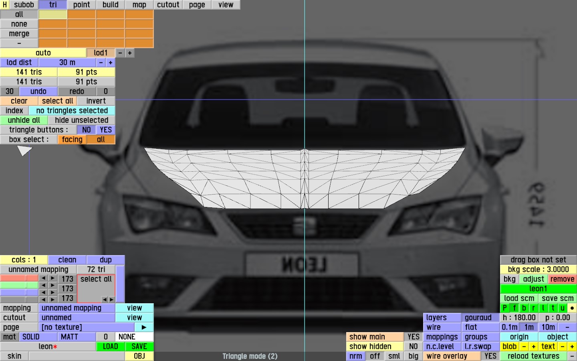Click the right arrow beside the red slider
577x361 pixels.
coord(53,278)
